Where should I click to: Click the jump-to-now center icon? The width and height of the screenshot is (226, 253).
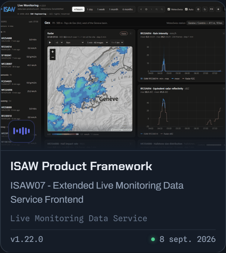coord(146,9)
